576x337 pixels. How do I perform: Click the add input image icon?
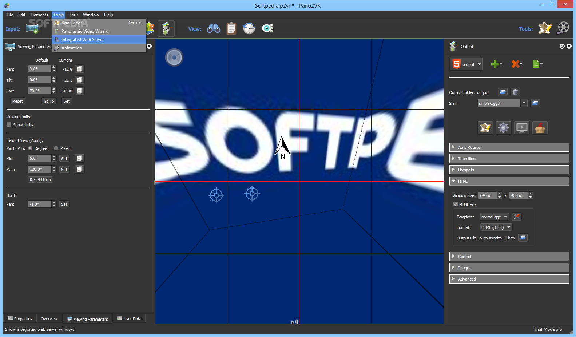click(32, 28)
